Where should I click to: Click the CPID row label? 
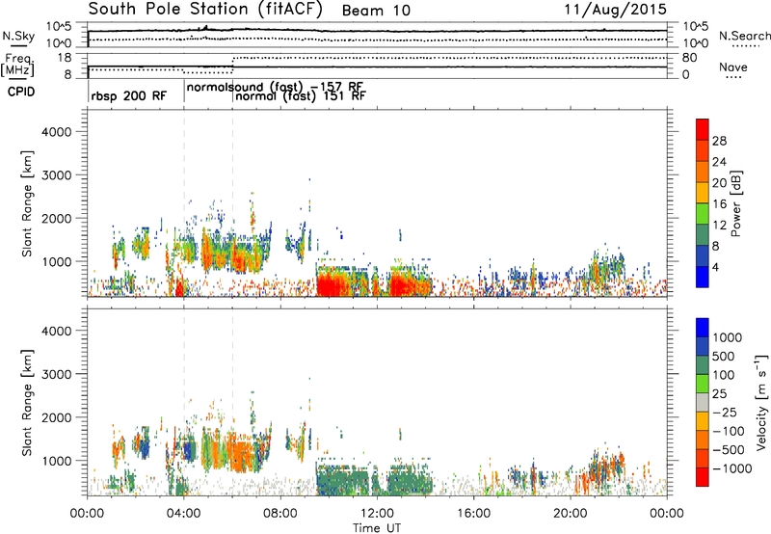(21, 92)
